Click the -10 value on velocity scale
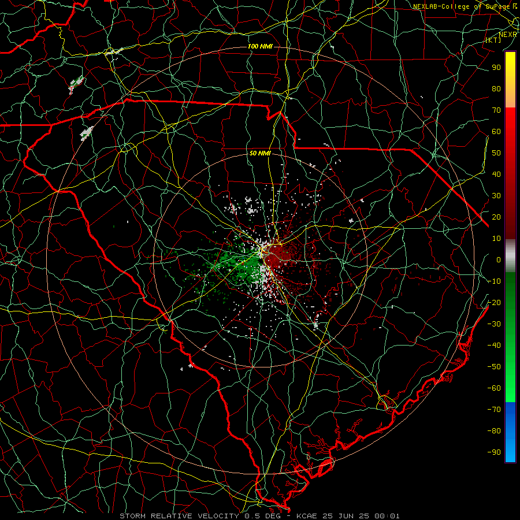 [x=494, y=281]
